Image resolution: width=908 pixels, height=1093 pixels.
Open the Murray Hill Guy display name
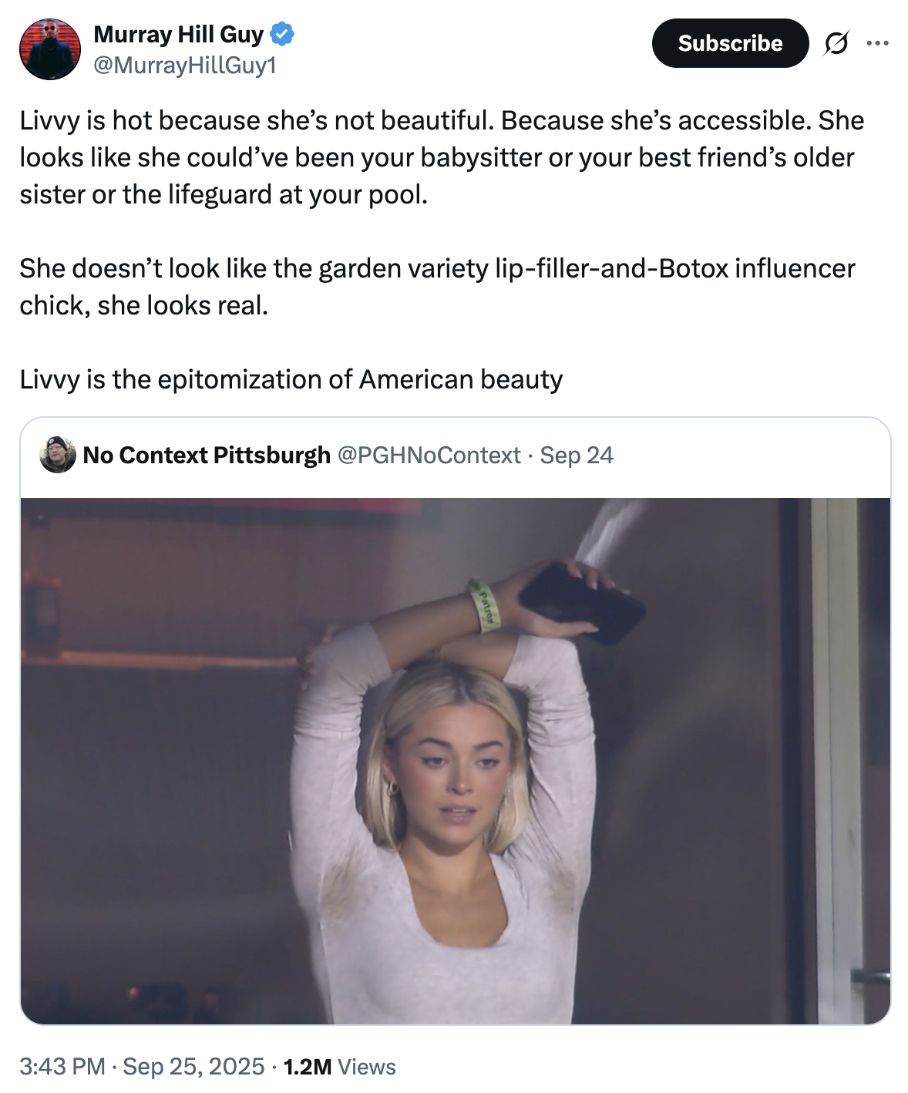click(178, 35)
